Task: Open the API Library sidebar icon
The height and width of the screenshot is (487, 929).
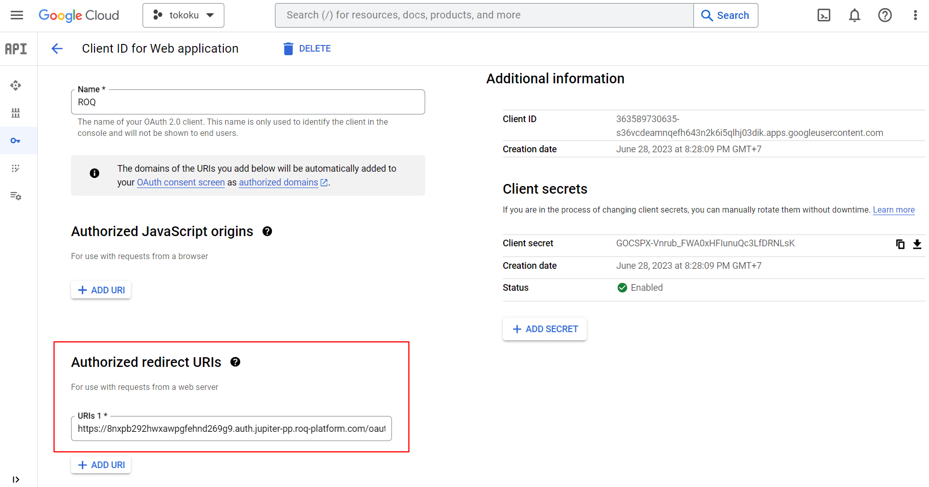Action: click(x=16, y=113)
